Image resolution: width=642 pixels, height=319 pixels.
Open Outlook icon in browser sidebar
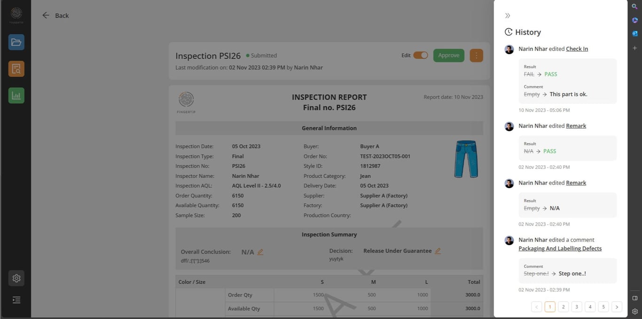coord(634,34)
